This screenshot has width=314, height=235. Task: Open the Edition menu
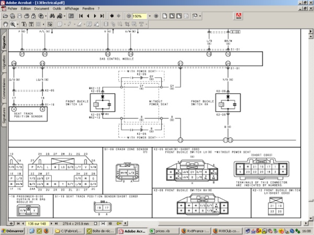pyautogui.click(x=26, y=8)
